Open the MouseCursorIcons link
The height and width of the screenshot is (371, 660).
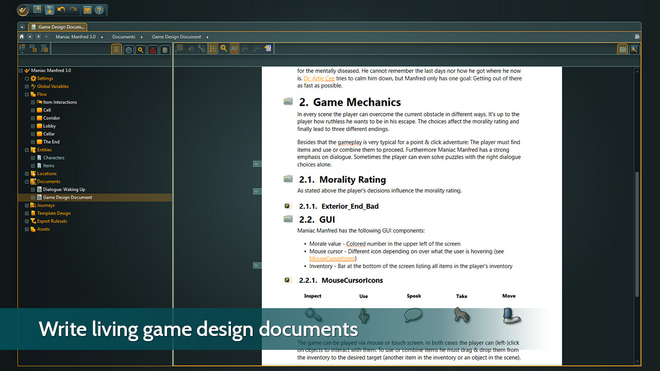[332, 258]
